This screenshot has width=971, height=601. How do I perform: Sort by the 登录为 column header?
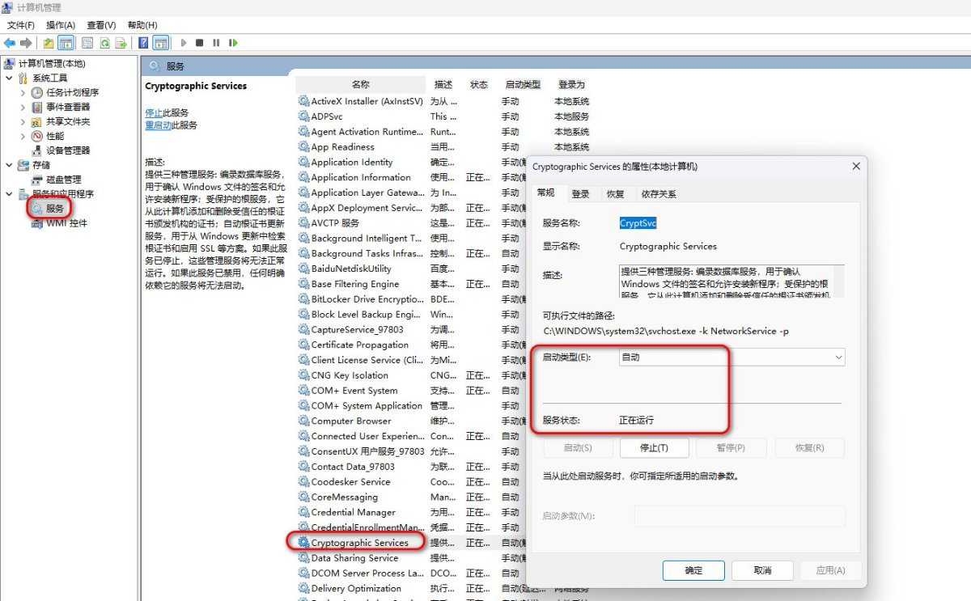point(571,84)
